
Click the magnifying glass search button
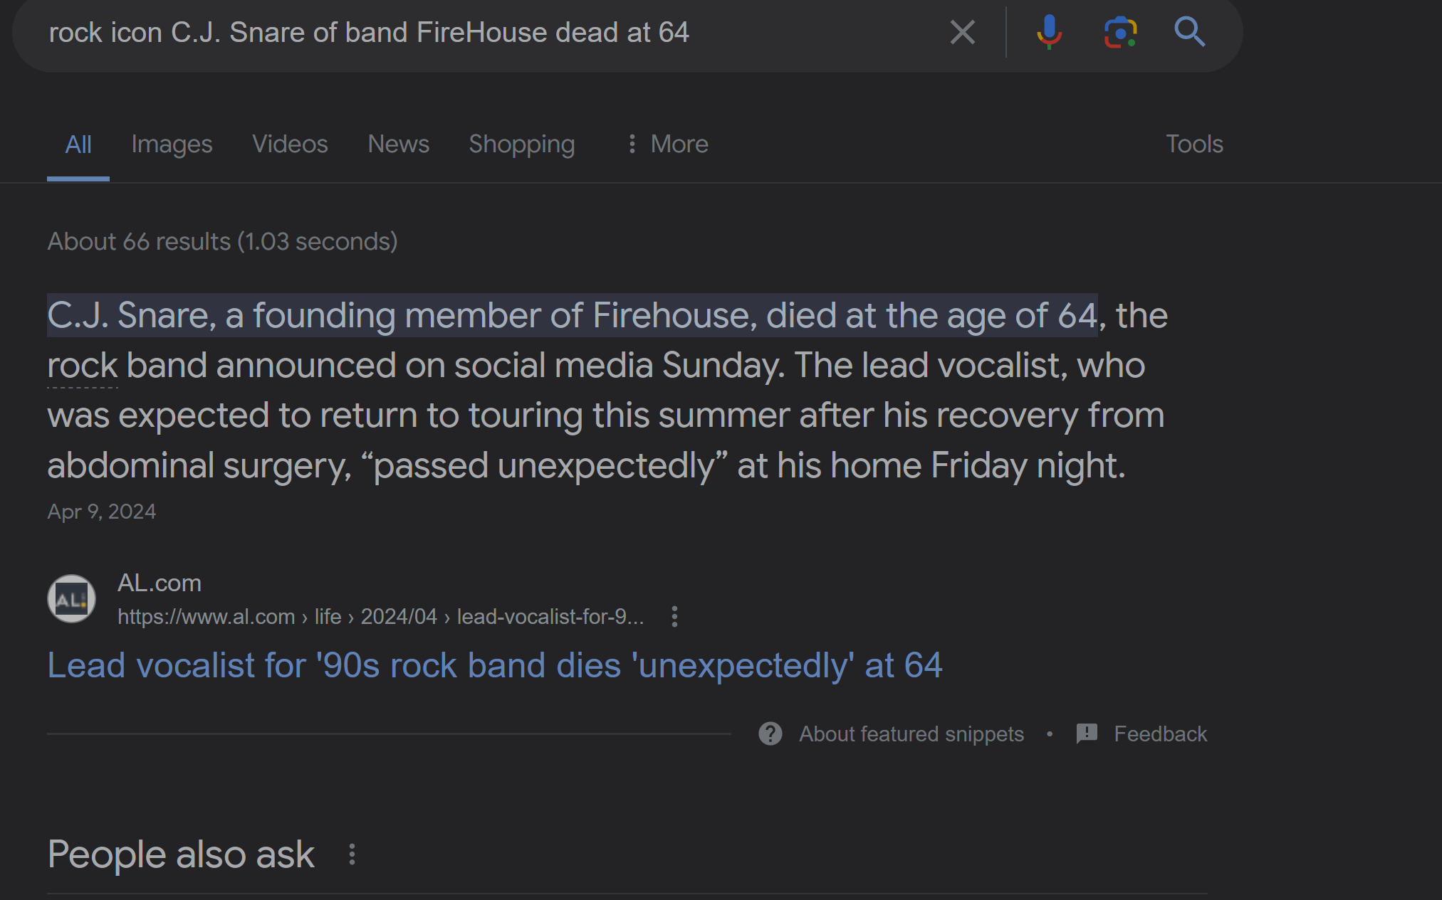click(x=1189, y=32)
